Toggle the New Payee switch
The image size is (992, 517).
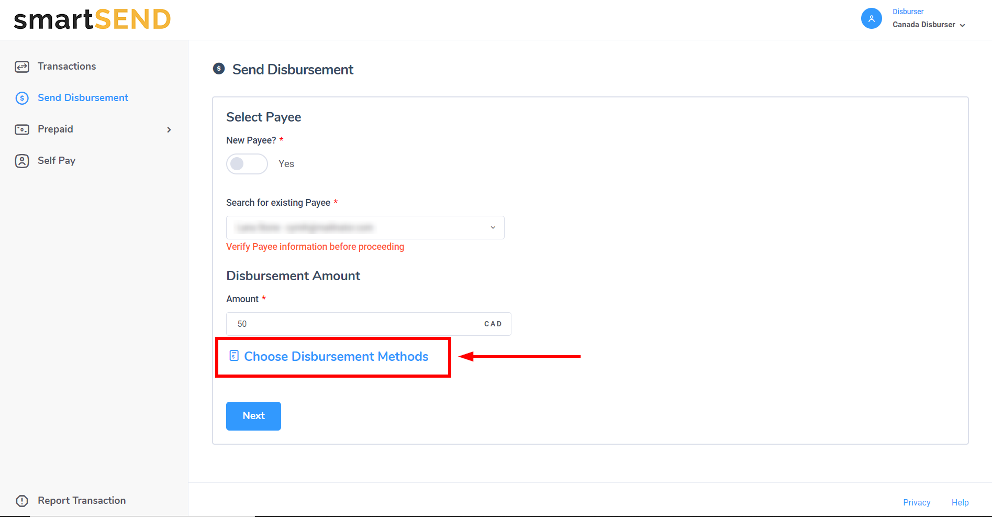[247, 164]
